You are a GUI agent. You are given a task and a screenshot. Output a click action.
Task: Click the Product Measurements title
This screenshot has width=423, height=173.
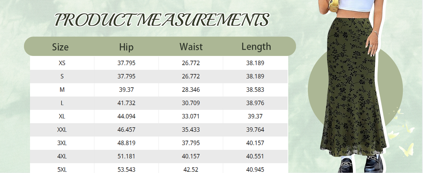(x=162, y=20)
